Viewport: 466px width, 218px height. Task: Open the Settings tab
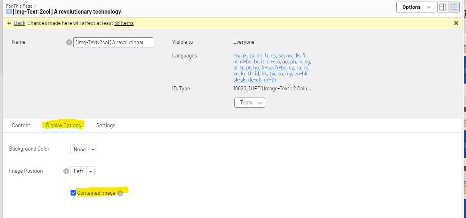click(105, 125)
